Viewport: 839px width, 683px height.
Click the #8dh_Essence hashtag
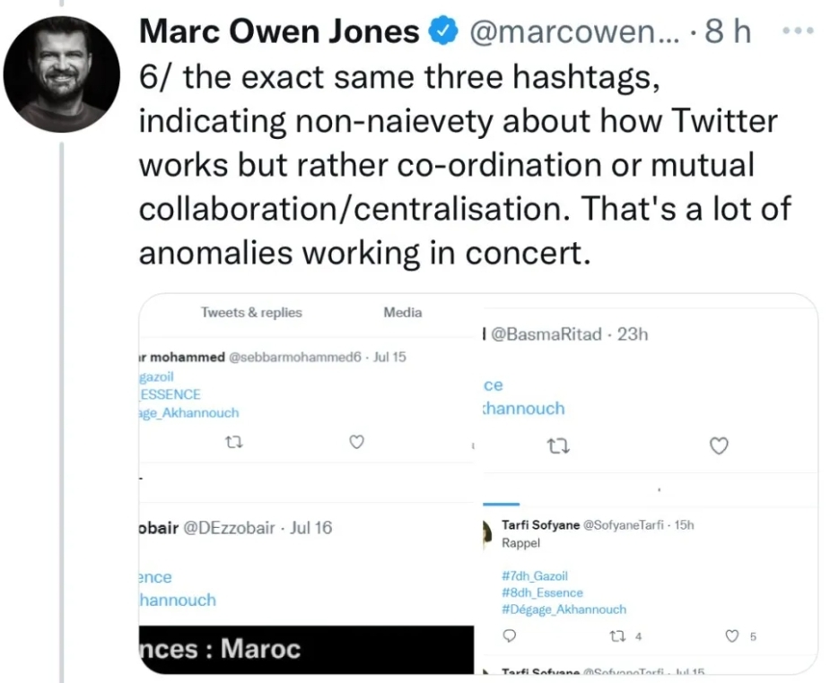pyautogui.click(x=542, y=592)
